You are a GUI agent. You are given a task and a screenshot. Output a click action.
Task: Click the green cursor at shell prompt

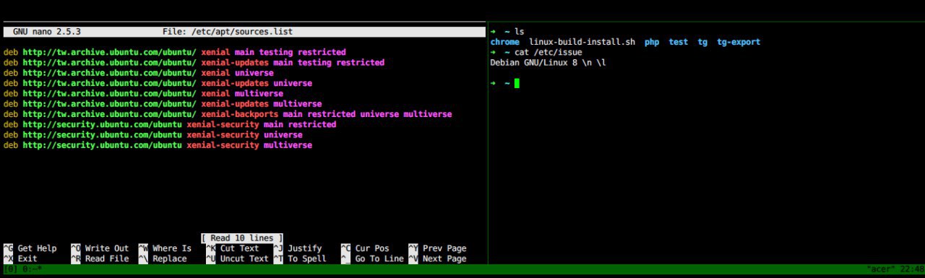pyautogui.click(x=517, y=84)
